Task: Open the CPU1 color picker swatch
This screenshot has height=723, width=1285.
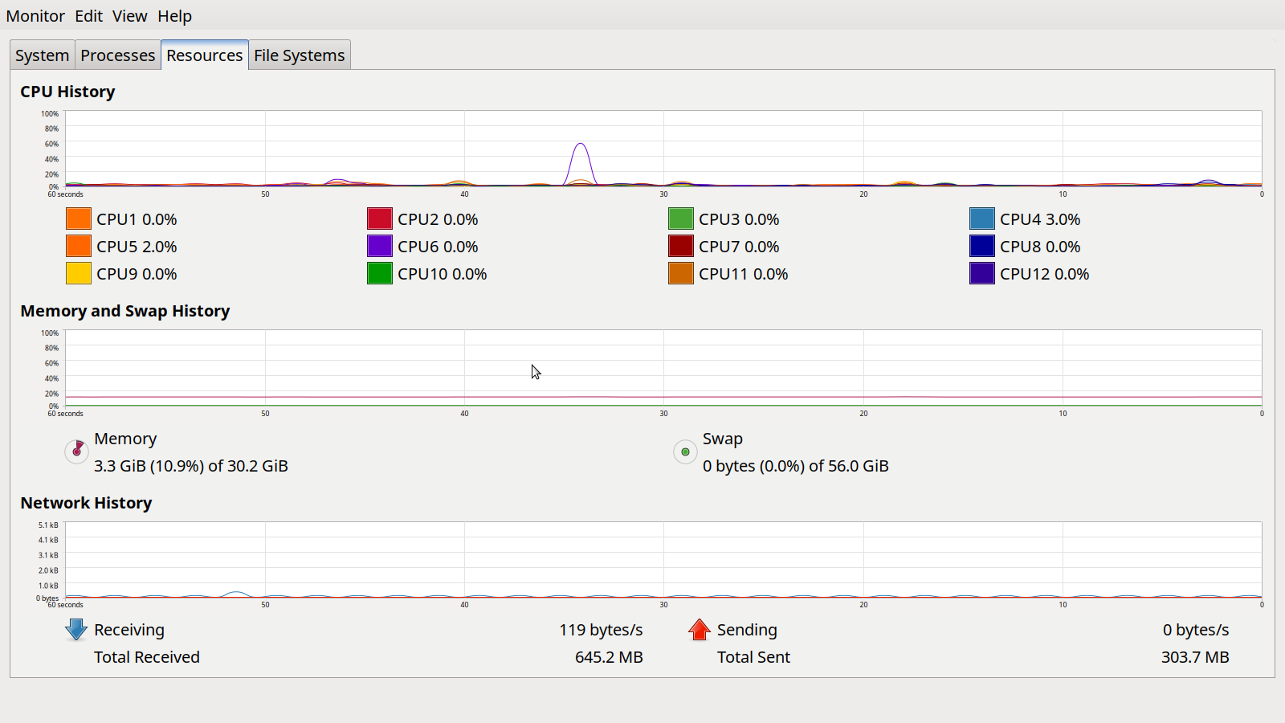Action: [79, 219]
